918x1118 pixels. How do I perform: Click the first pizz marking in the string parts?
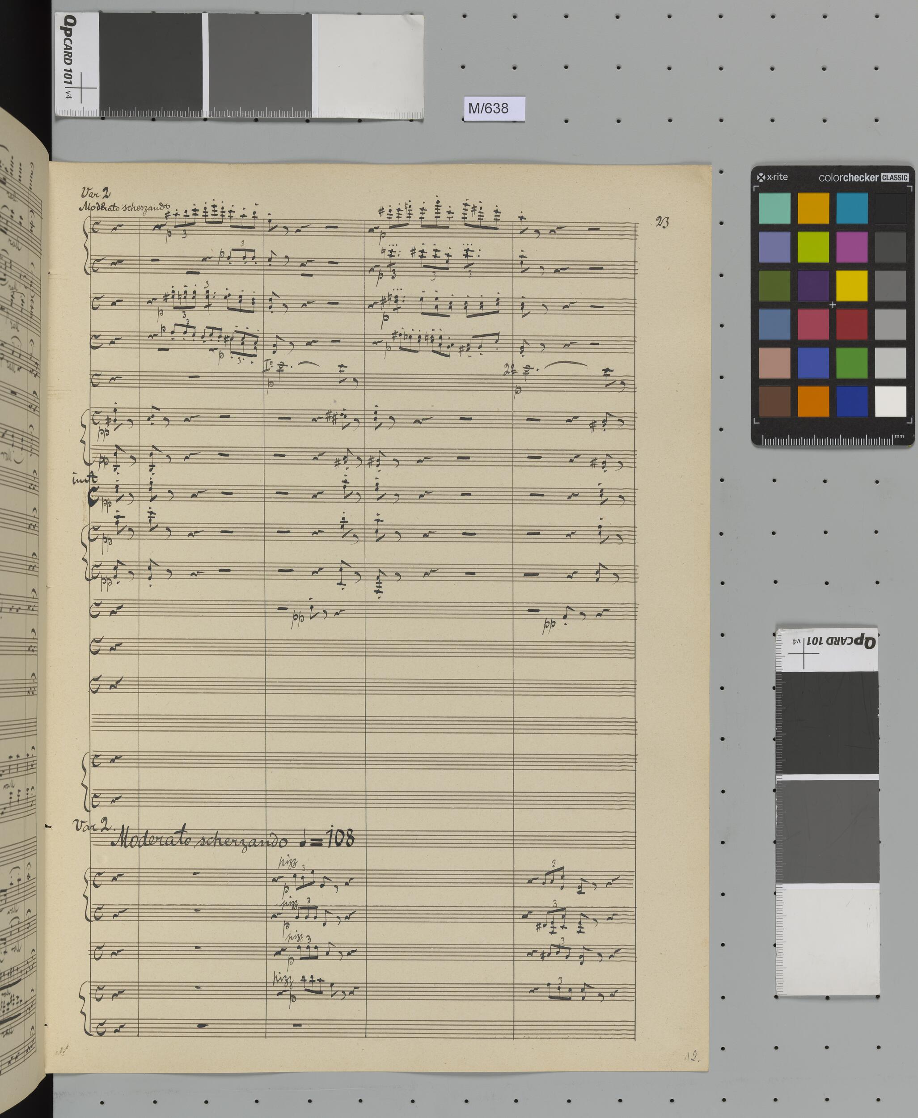288,863
